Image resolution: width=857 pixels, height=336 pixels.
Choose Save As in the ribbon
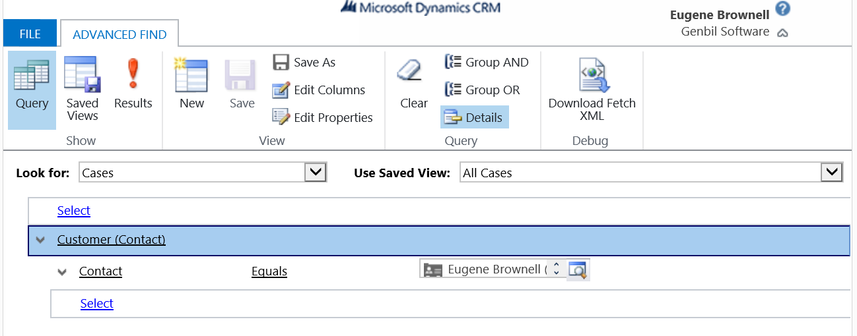click(x=304, y=63)
